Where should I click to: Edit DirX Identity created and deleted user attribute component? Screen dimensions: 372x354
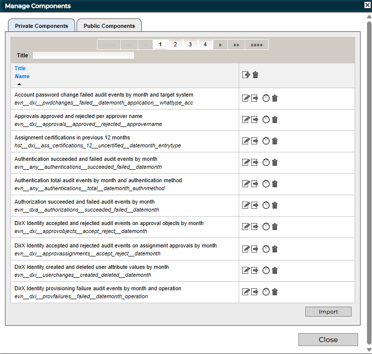pyautogui.click(x=245, y=270)
